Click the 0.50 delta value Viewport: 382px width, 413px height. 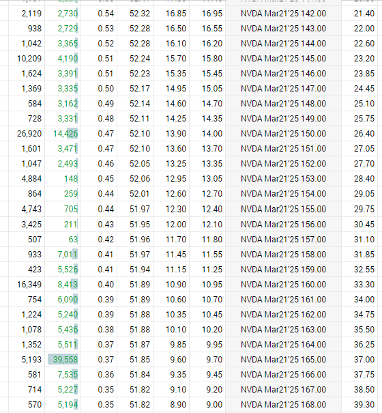[x=106, y=89]
